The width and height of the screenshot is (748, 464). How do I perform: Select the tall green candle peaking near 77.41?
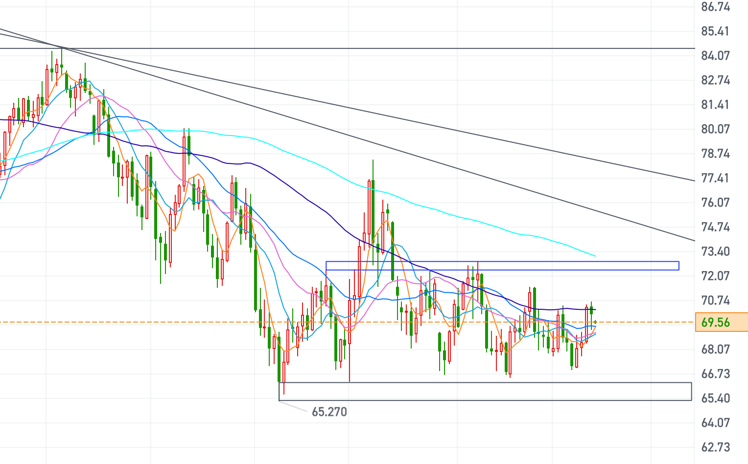(373, 206)
